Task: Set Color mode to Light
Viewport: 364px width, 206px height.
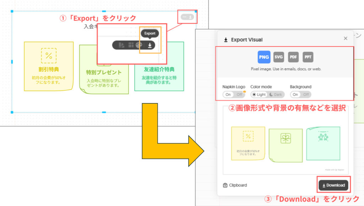Action: [259, 94]
